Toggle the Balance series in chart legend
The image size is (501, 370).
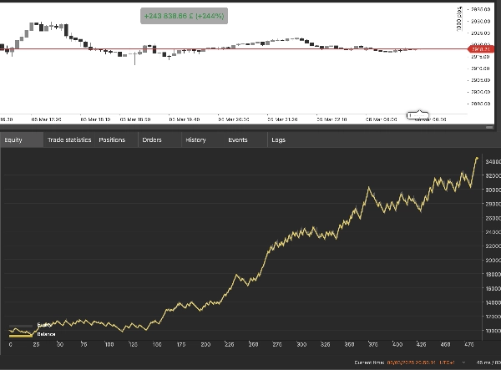point(33,332)
